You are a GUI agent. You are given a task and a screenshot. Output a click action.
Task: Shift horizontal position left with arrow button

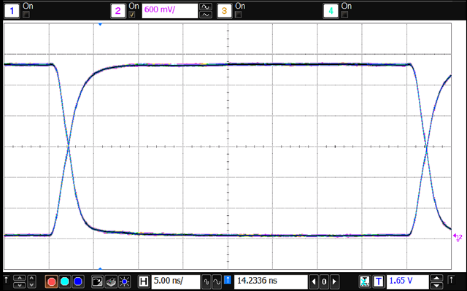314,282
